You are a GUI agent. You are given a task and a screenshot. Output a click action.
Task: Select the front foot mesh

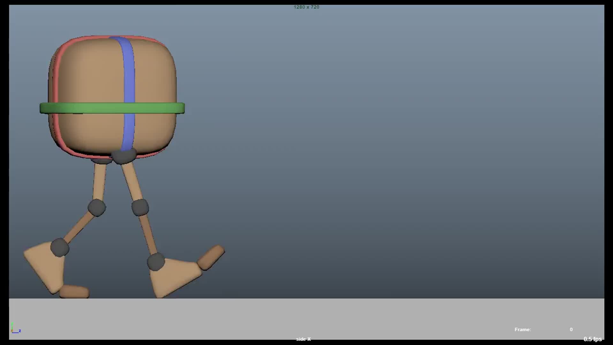tap(174, 276)
